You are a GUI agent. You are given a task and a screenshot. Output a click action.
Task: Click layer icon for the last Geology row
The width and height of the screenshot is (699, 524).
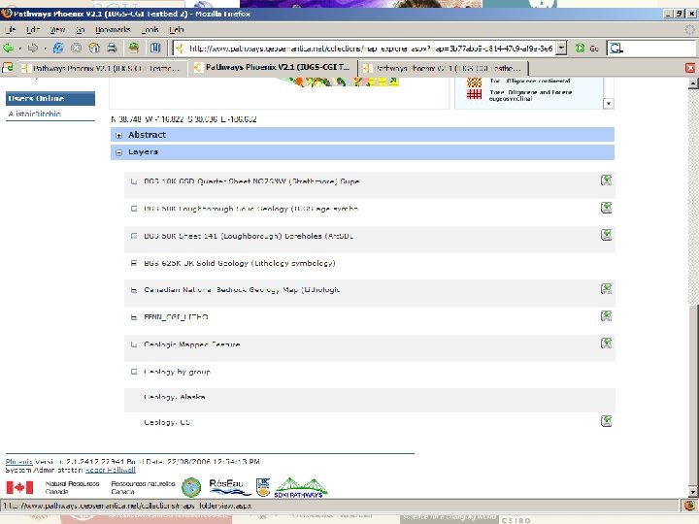606,421
